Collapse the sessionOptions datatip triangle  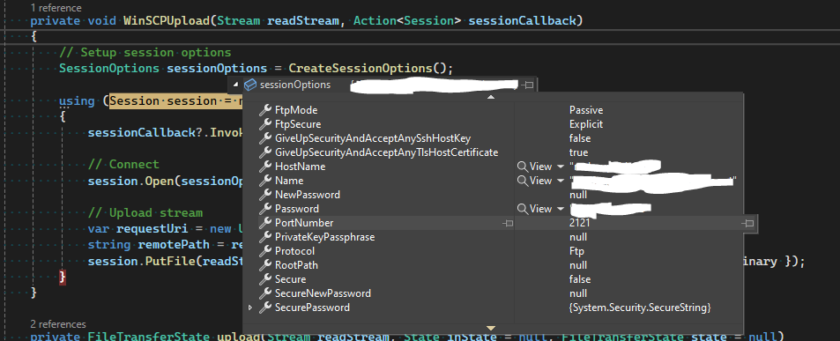coord(235,85)
